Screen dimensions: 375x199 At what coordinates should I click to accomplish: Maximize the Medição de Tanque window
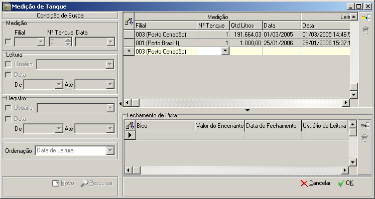[x=359, y=7]
